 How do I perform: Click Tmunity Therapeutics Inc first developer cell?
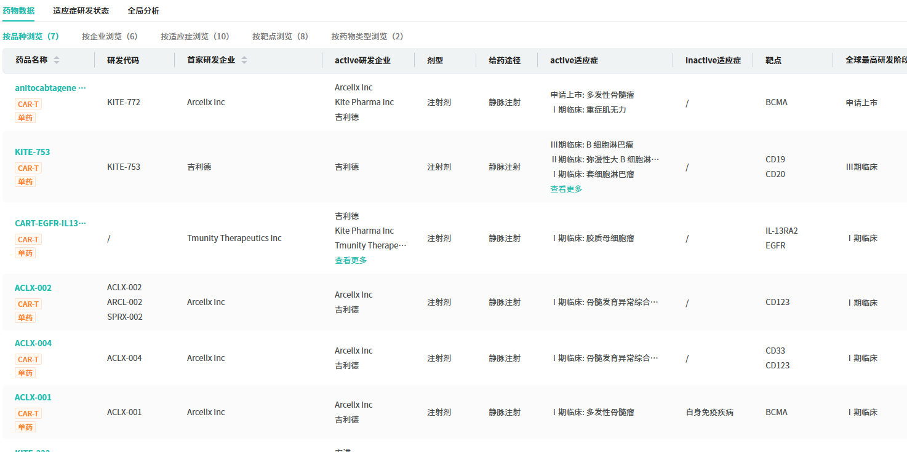pyautogui.click(x=234, y=238)
